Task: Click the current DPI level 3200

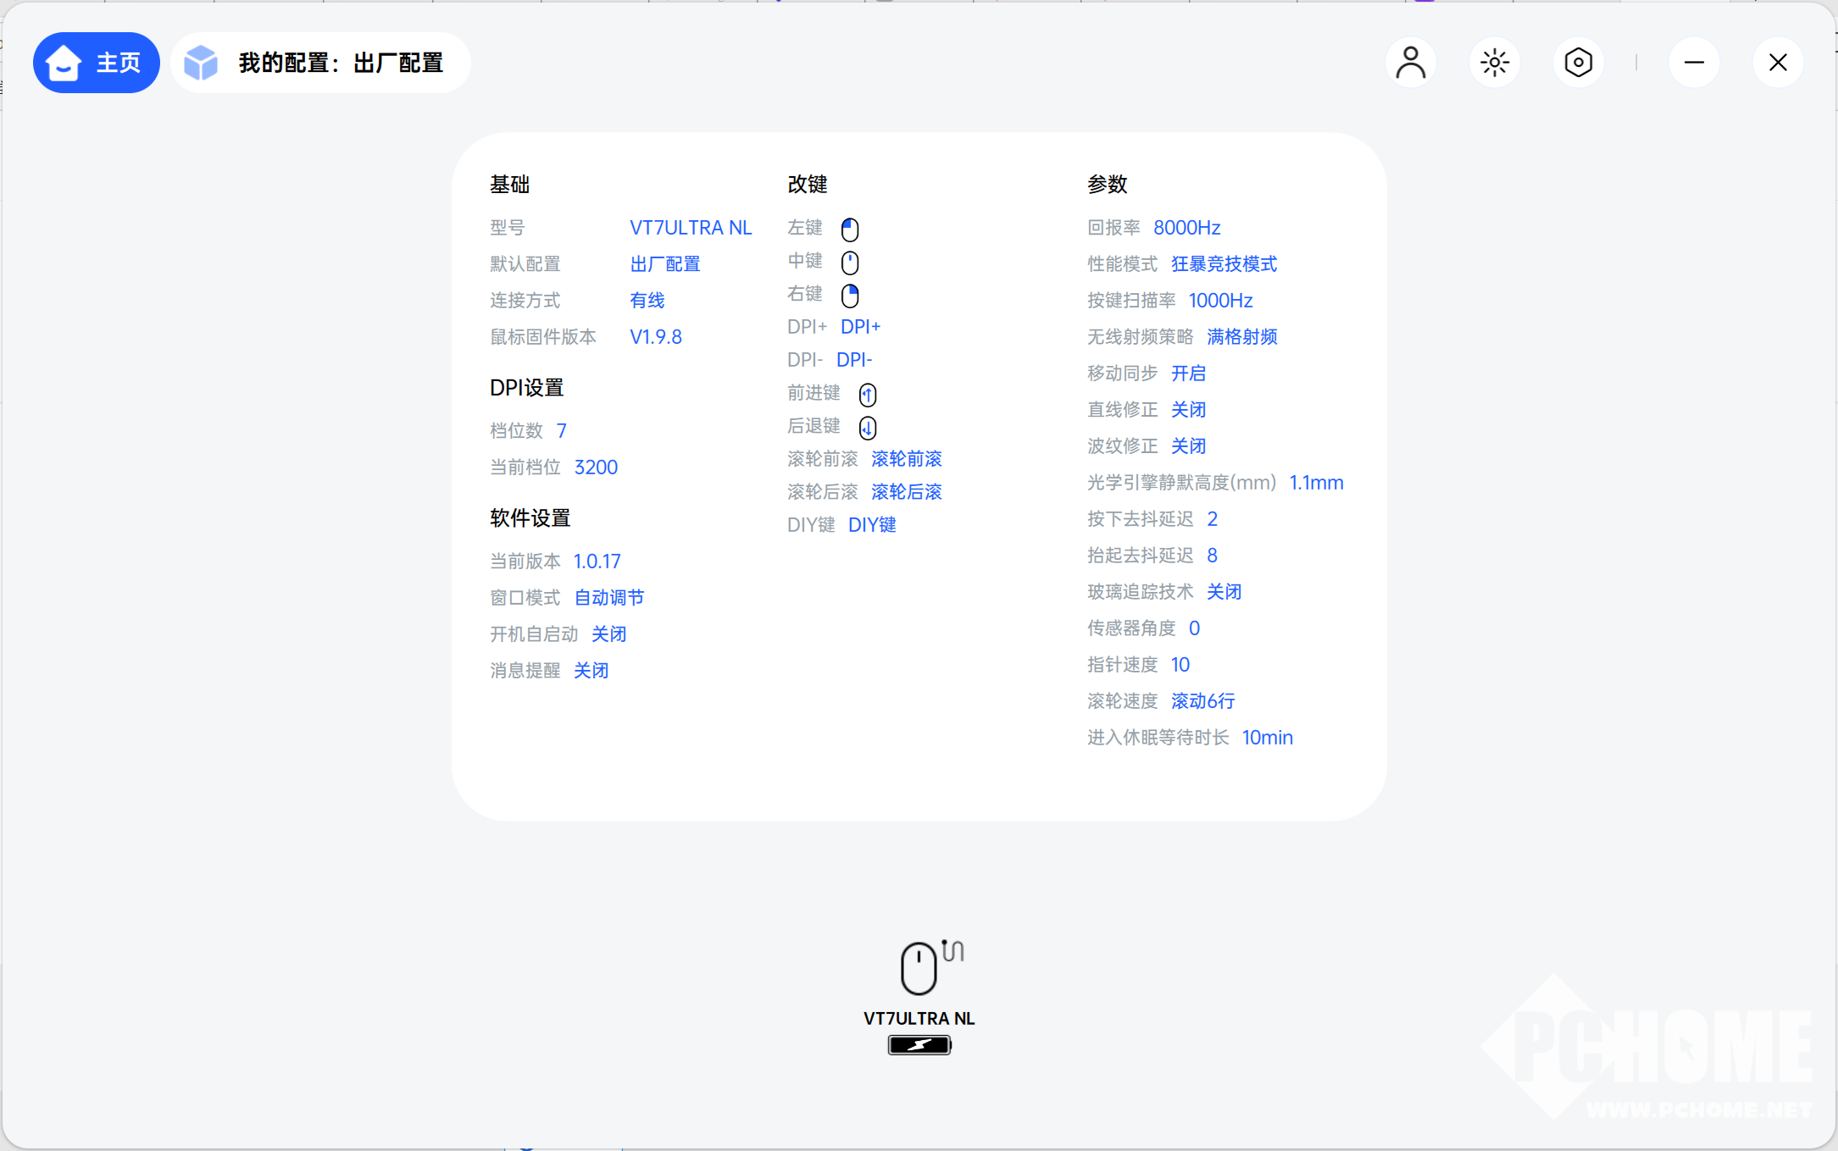Action: (x=596, y=468)
